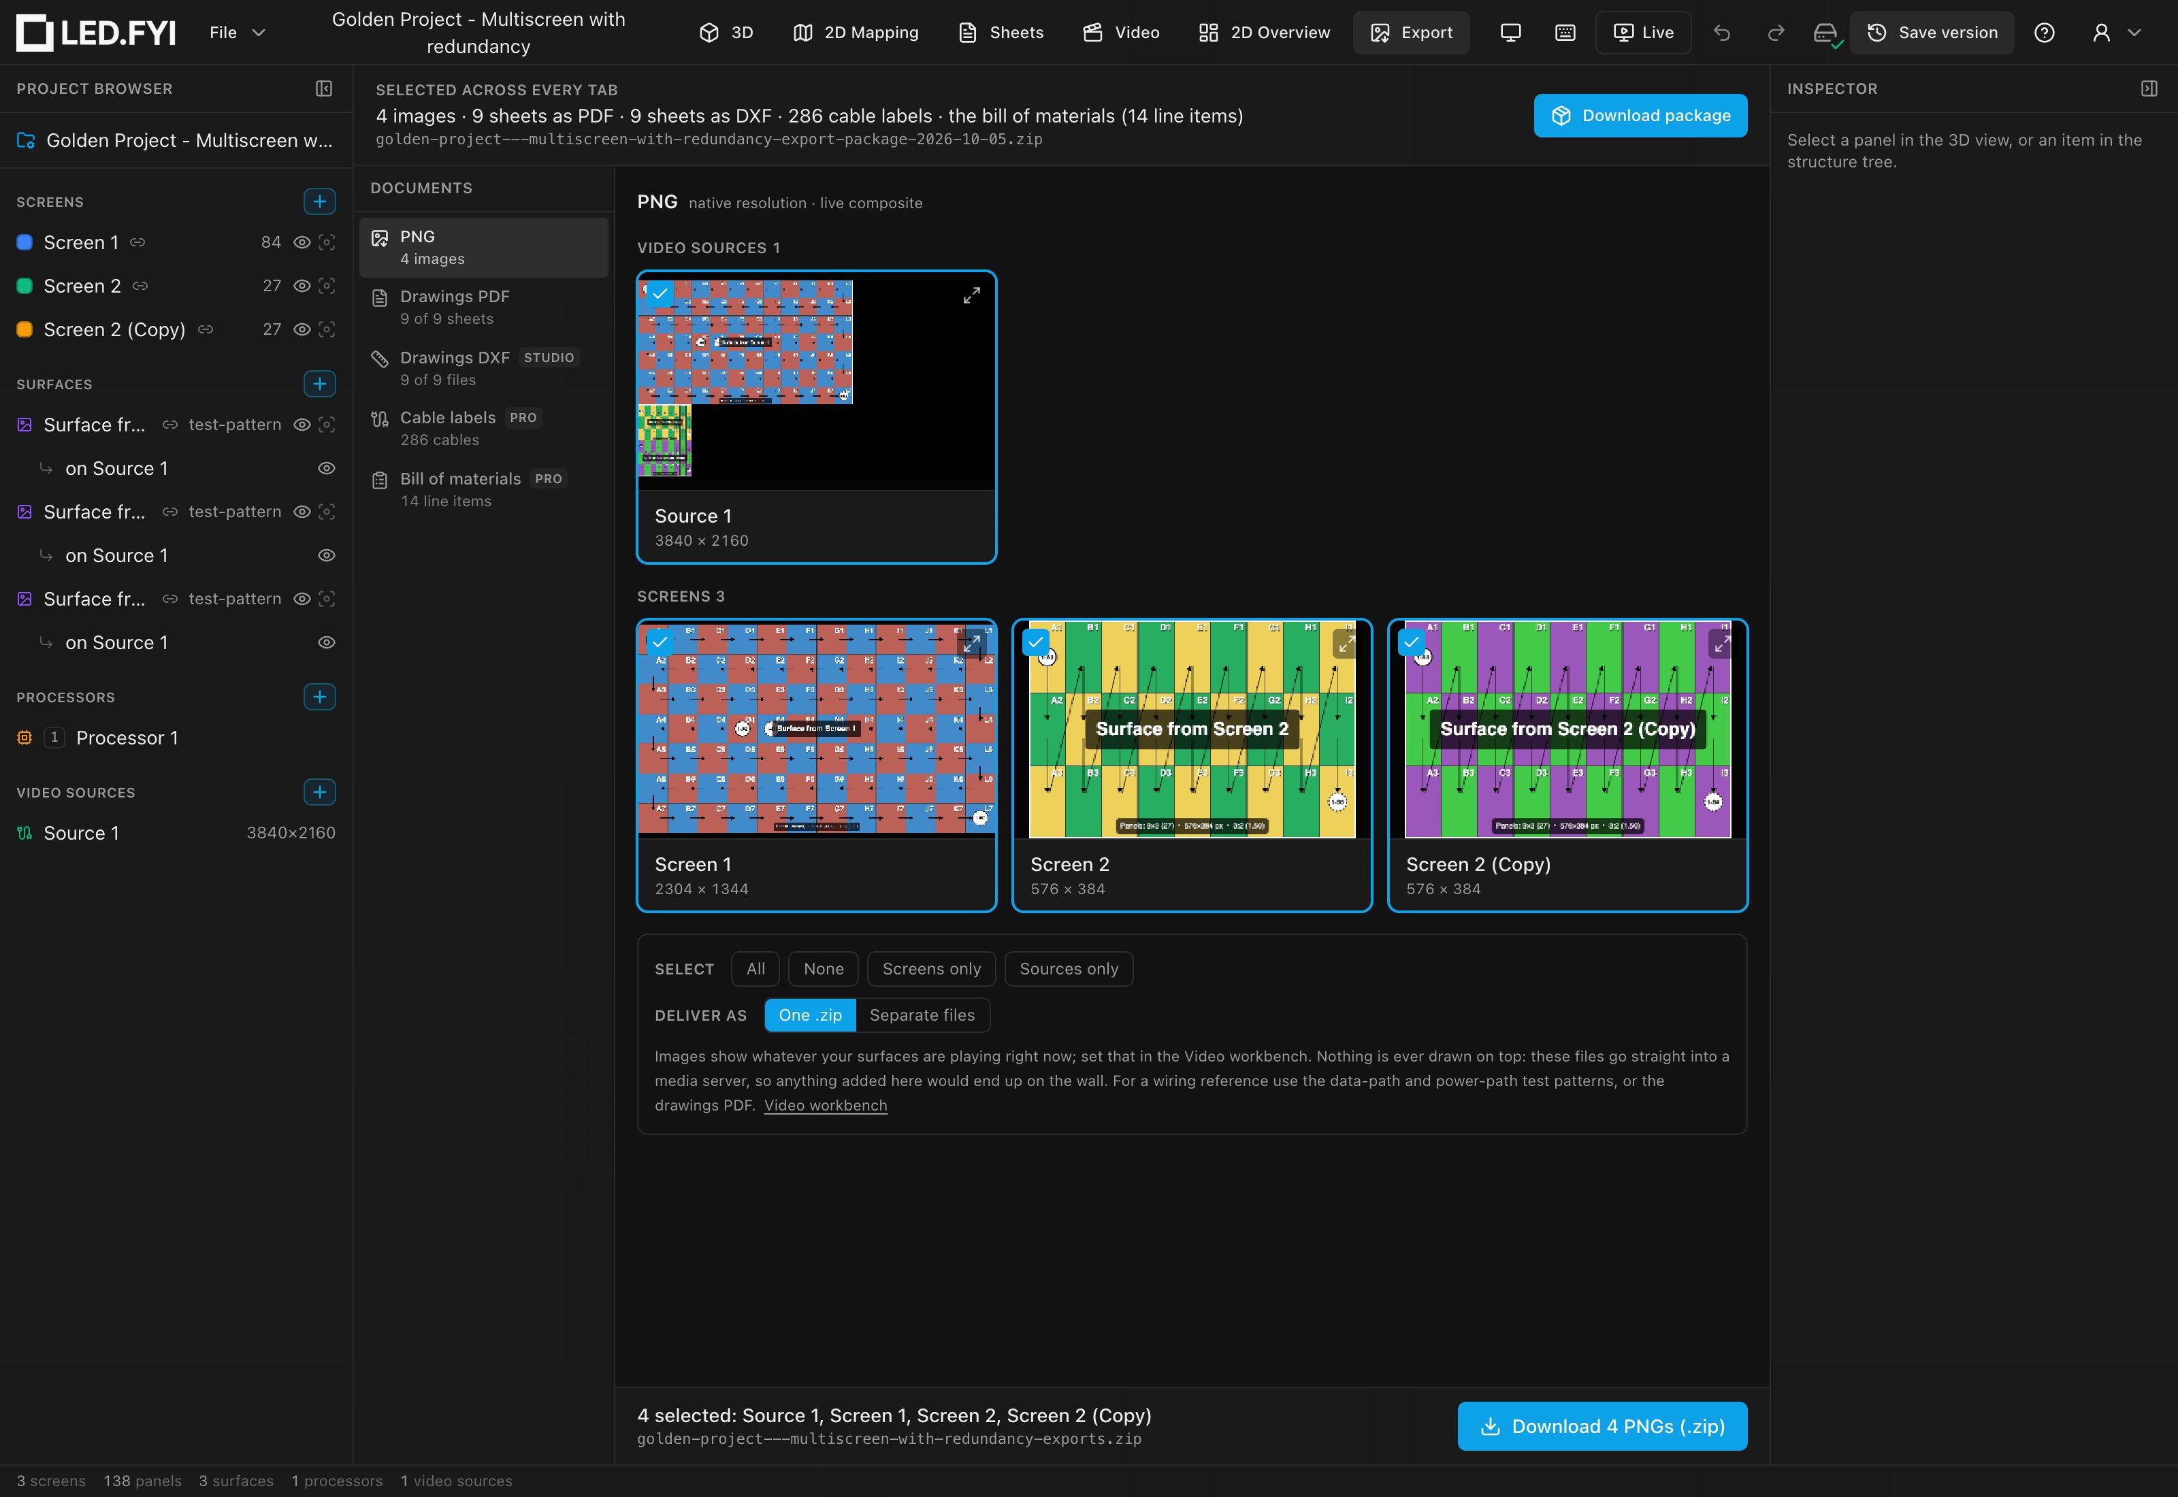Image resolution: width=2178 pixels, height=1497 pixels.
Task: Select the Cable labels document row
Action: pyautogui.click(x=484, y=429)
